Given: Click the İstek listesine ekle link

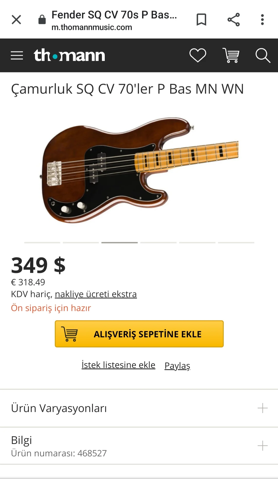Looking at the screenshot, I should click(118, 365).
